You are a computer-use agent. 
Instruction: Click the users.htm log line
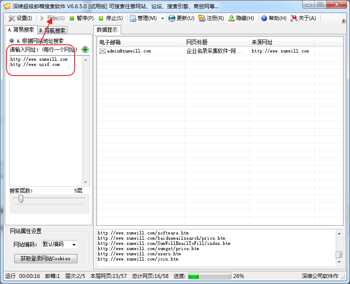pyautogui.click(x=139, y=254)
